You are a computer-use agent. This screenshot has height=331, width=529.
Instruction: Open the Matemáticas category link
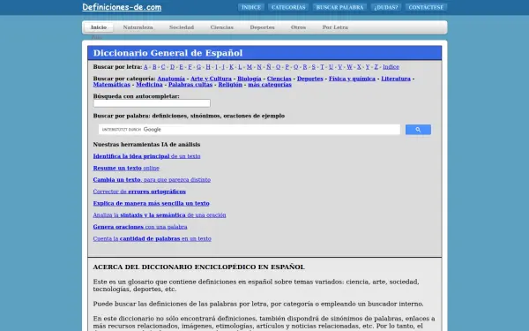(112, 85)
